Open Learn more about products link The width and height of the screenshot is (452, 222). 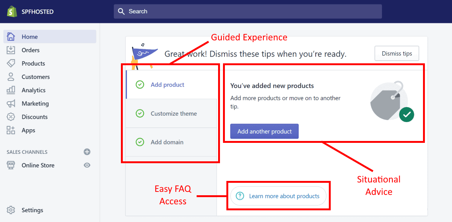pyautogui.click(x=278, y=196)
